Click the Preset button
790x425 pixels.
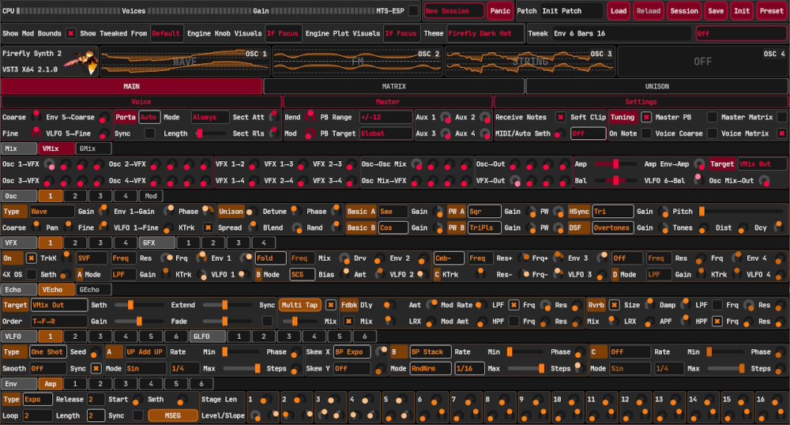771,10
